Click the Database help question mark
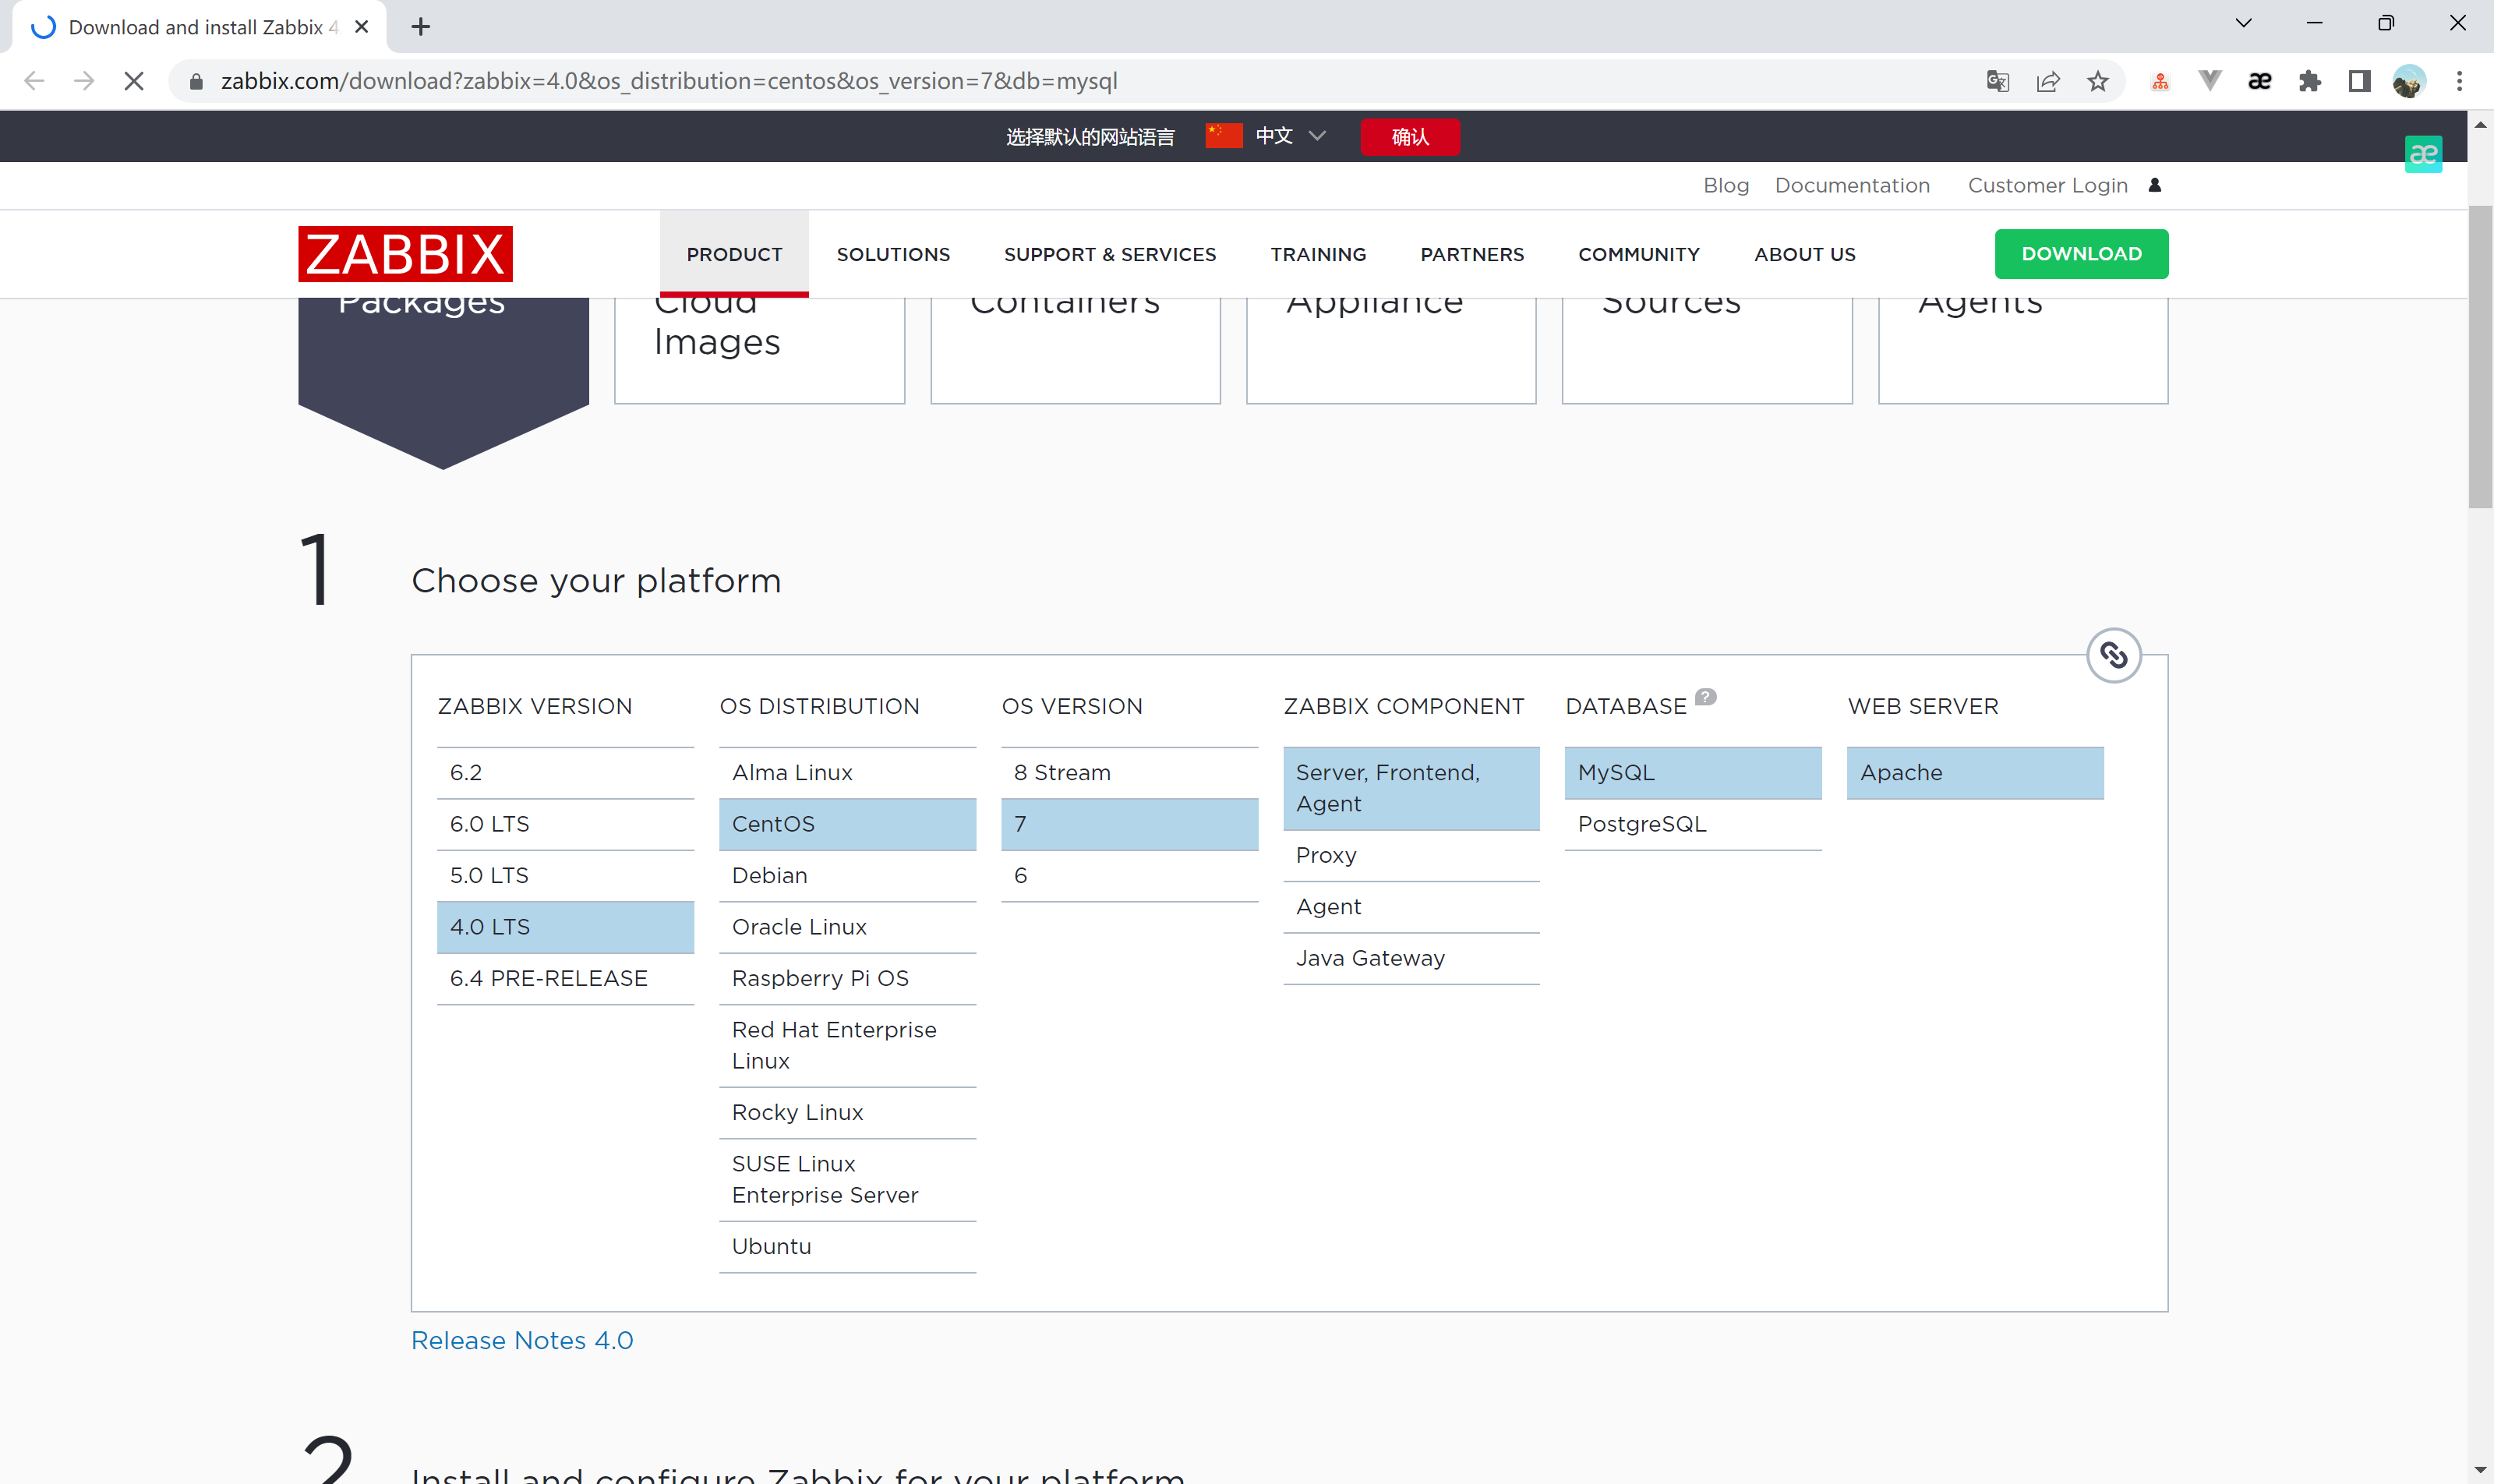The width and height of the screenshot is (2494, 1484). click(1706, 697)
